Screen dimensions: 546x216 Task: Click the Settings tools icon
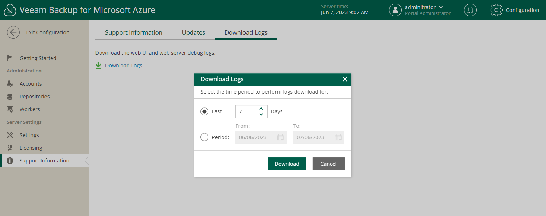pyautogui.click(x=10, y=135)
